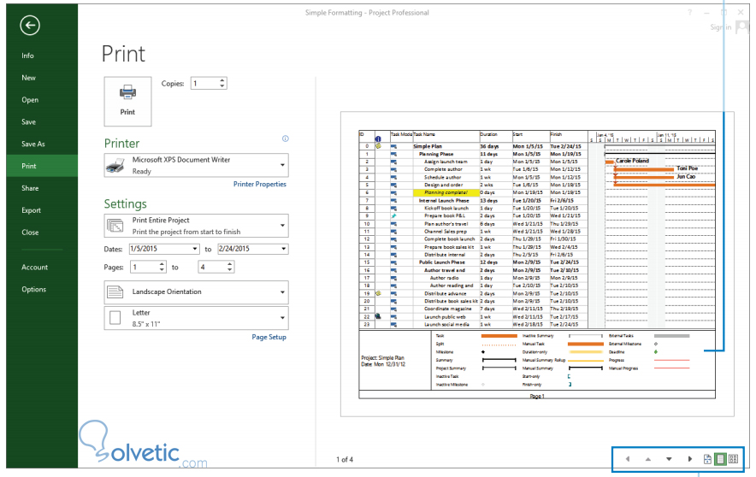Click the Sign in link

(720, 27)
